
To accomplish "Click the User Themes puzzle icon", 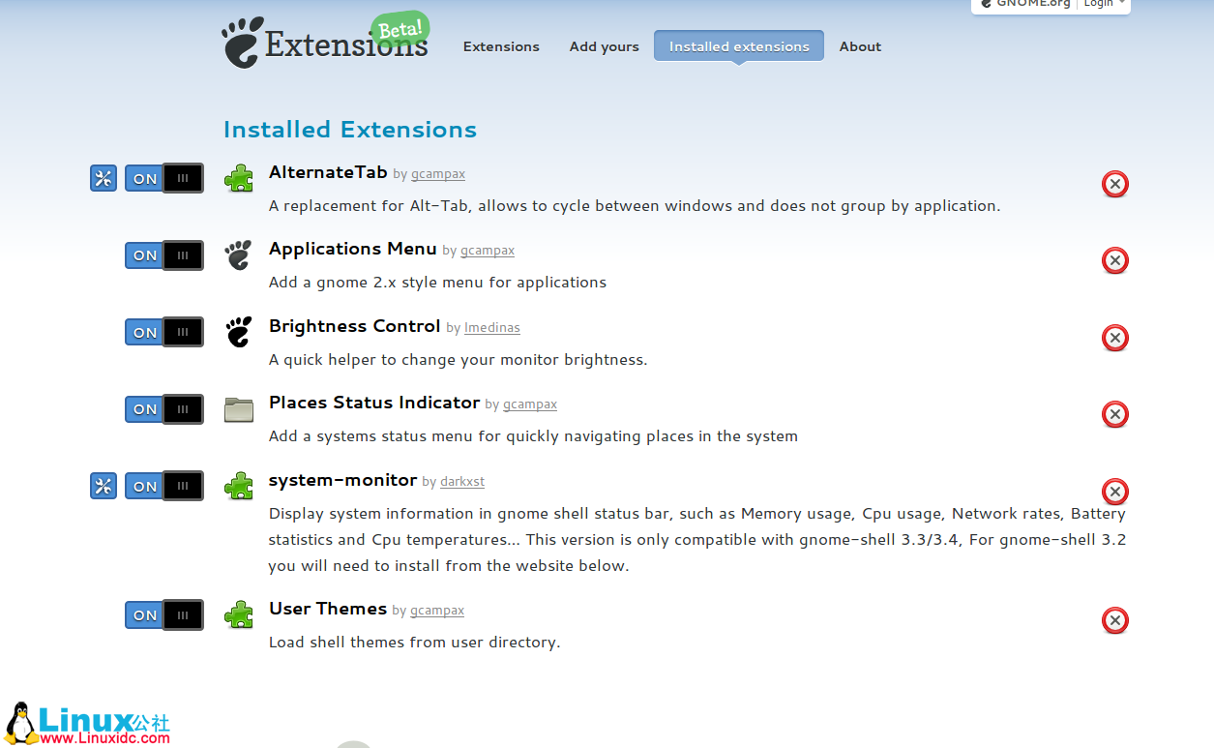I will pyautogui.click(x=239, y=614).
